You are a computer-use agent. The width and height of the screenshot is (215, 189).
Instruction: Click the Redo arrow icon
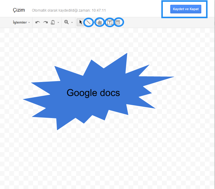click(45, 22)
